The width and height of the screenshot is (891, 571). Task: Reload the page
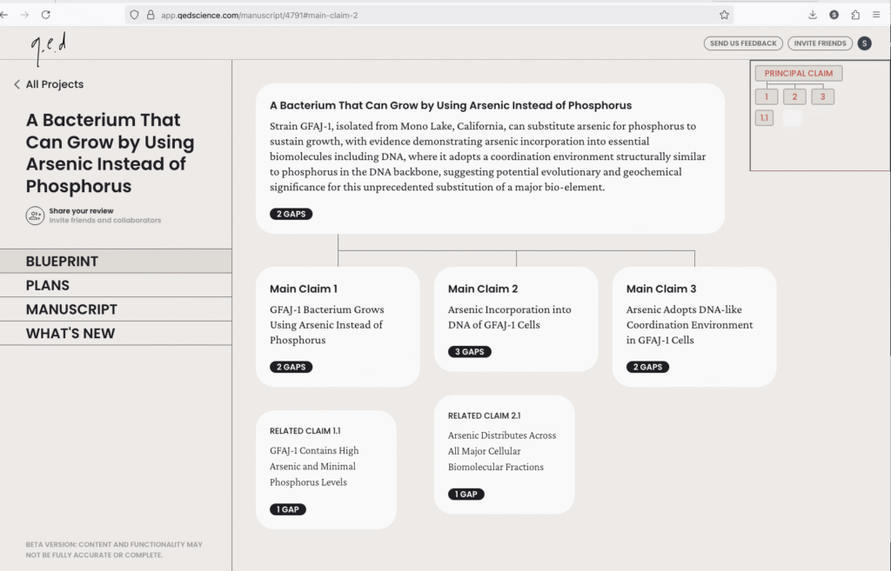[44, 14]
